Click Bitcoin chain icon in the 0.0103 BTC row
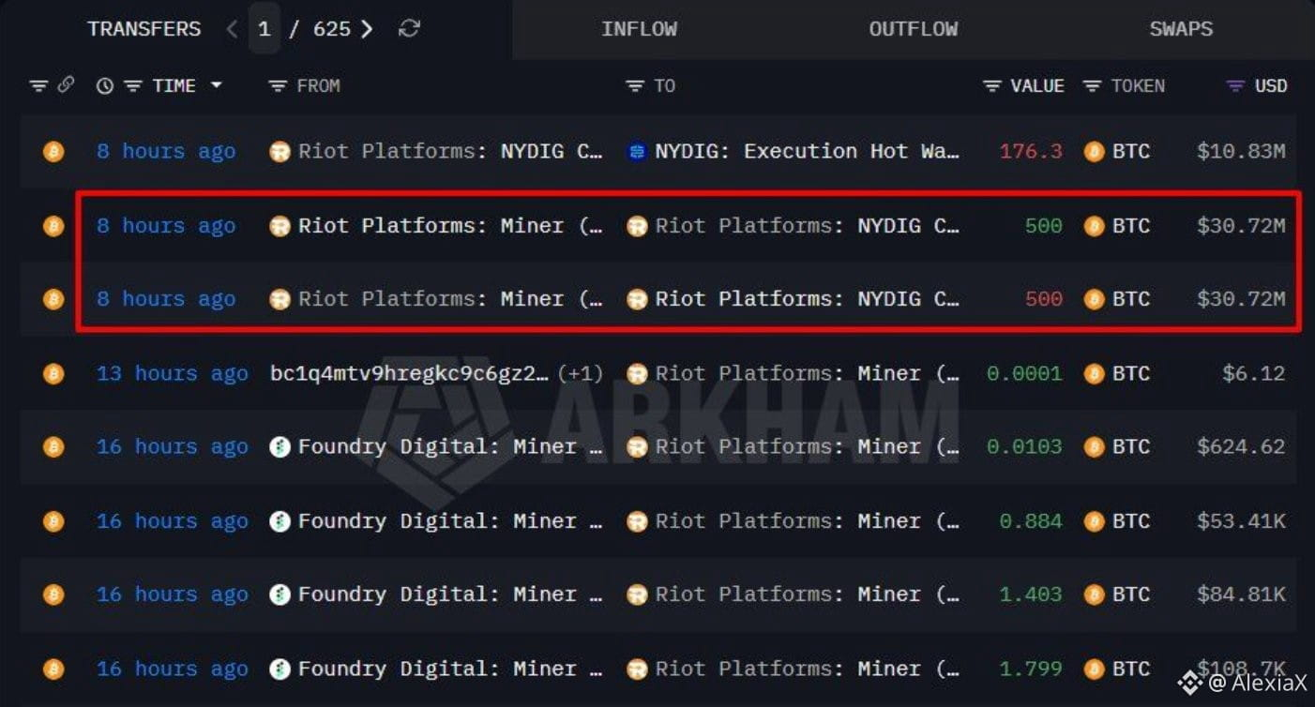 coord(53,447)
